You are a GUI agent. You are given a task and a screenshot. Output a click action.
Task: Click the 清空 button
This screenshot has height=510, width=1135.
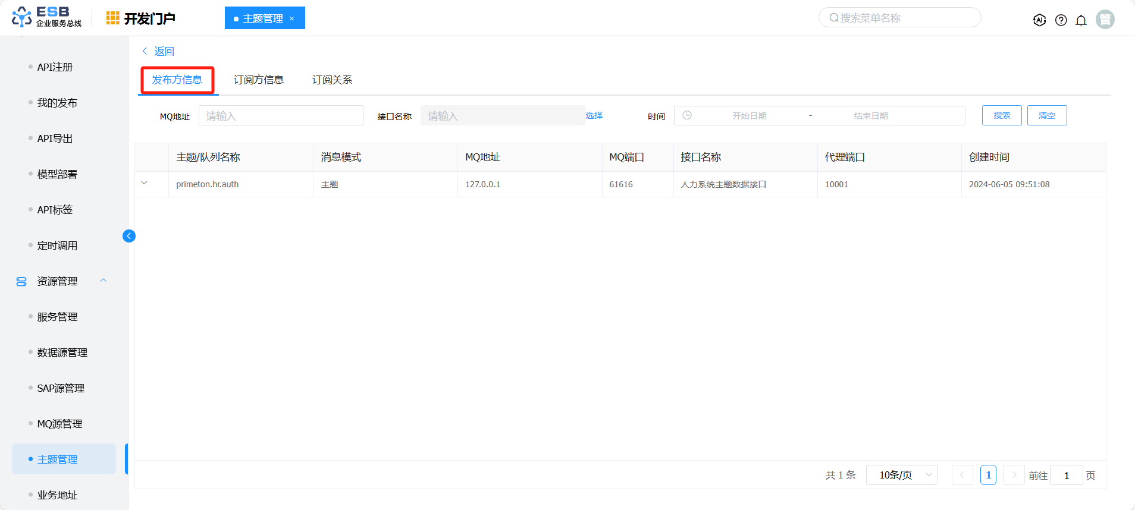(x=1046, y=115)
